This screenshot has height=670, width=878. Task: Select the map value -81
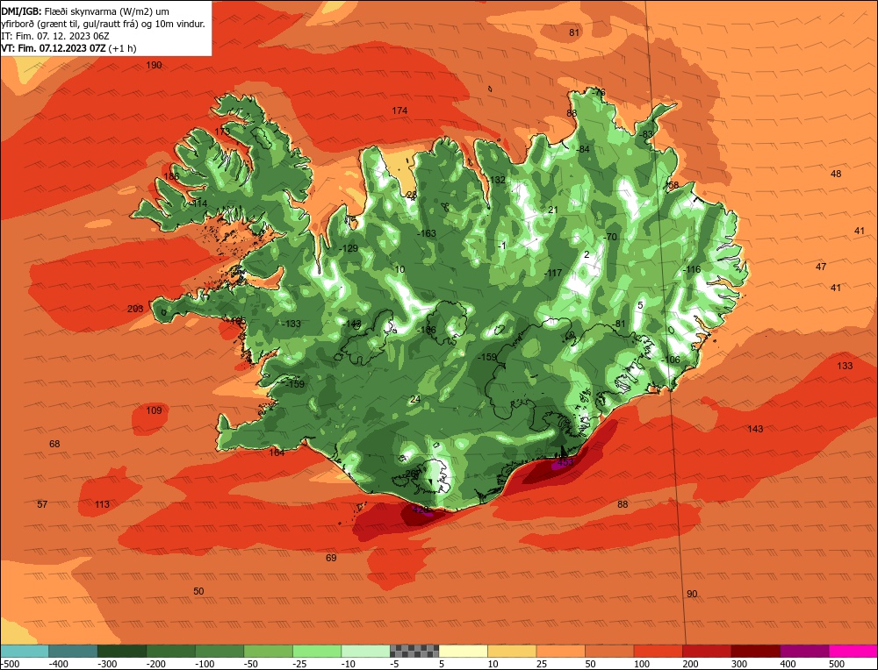pos(618,324)
